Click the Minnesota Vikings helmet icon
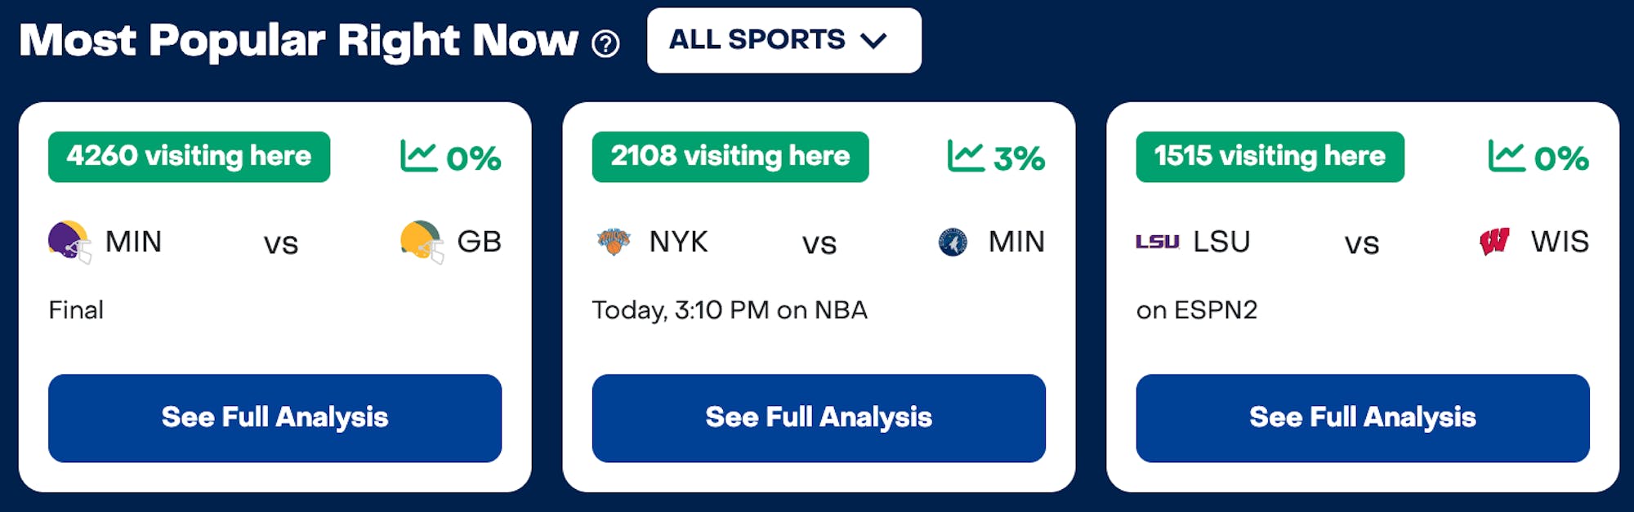The image size is (1634, 512). click(x=69, y=242)
